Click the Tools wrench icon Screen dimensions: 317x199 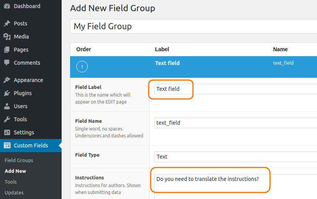pos(7,119)
